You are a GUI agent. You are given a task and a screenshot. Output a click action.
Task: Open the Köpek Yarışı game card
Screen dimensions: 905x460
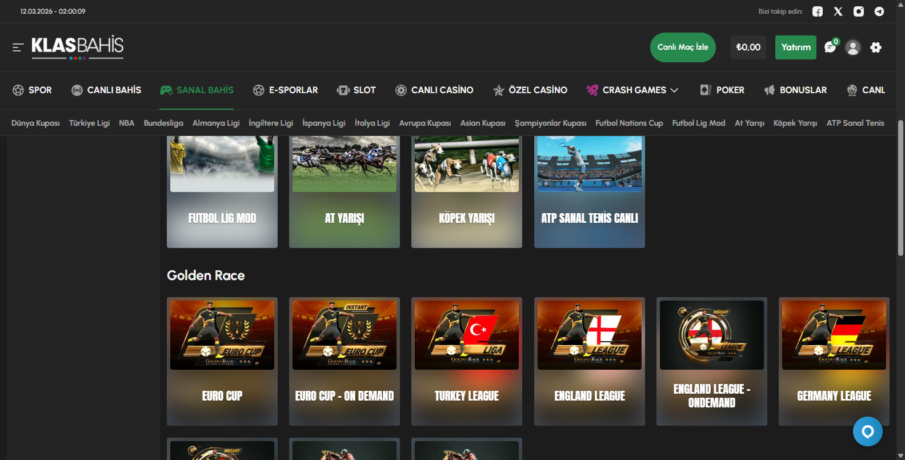pyautogui.click(x=467, y=191)
